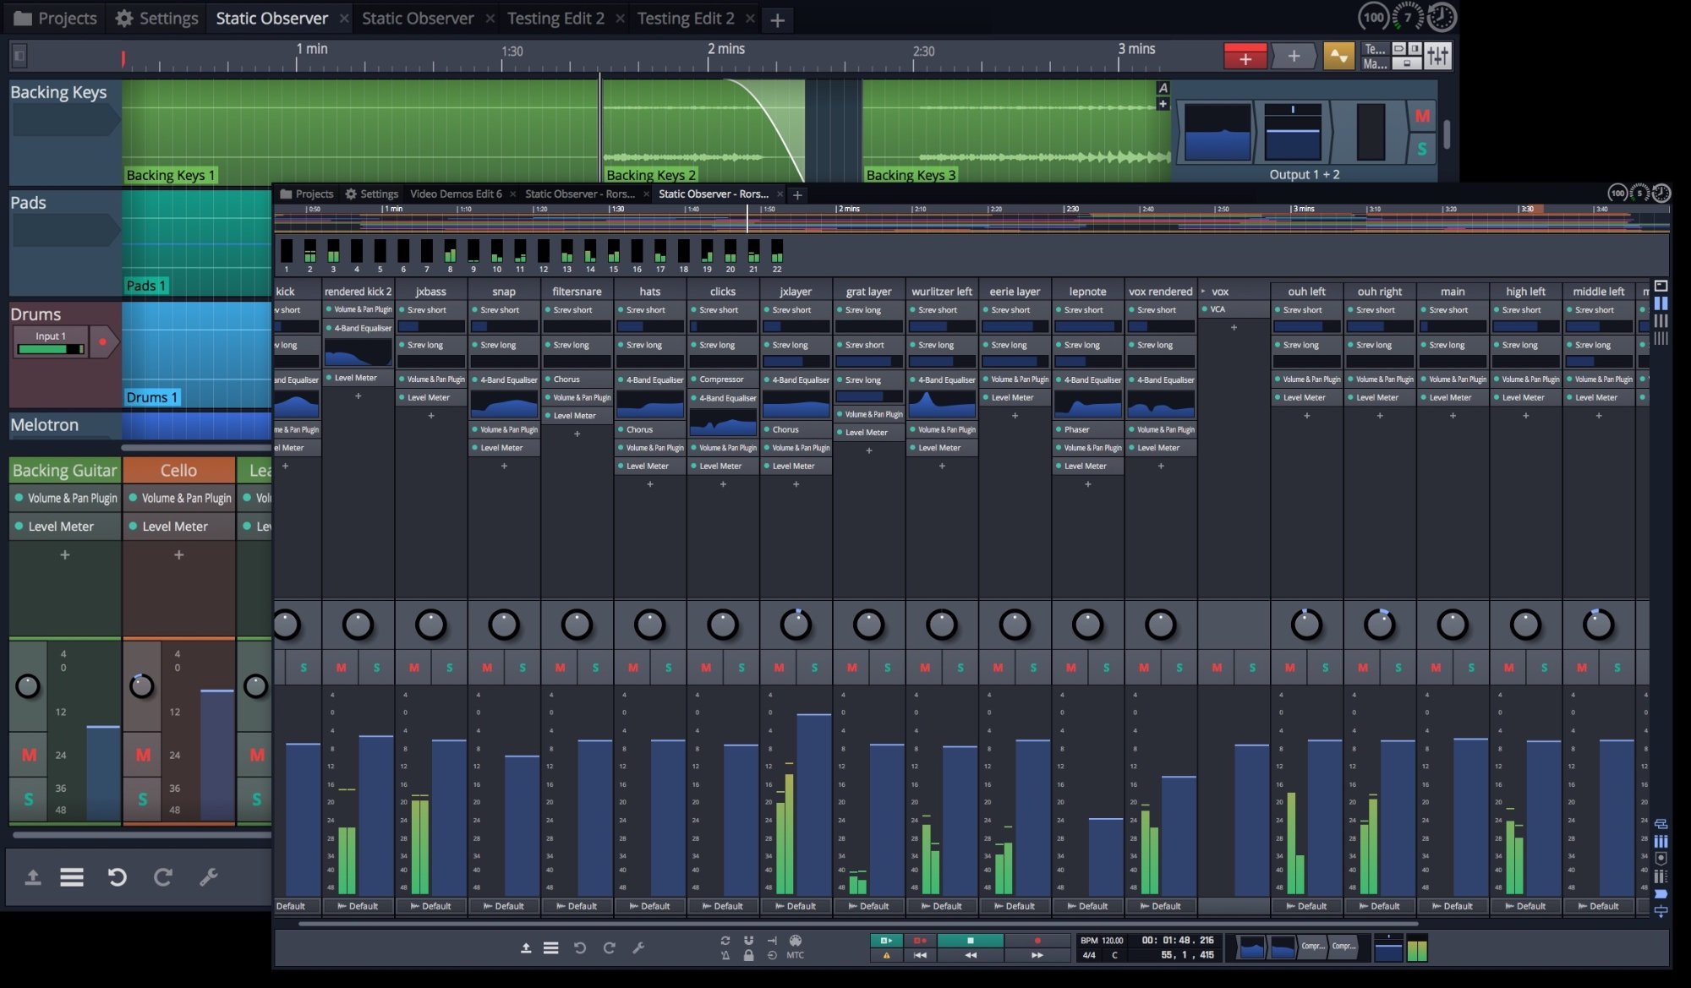The image size is (1691, 988).
Task: Click the yellow waveform automation icon
Action: pos(1338,57)
